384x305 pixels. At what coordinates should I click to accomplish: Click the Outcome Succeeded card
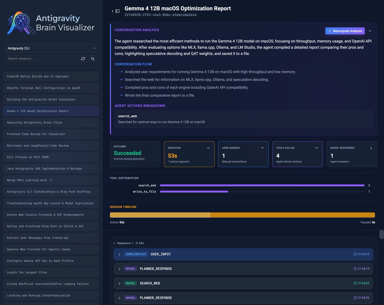click(x=135, y=154)
